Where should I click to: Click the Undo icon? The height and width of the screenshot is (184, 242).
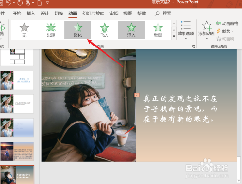(9, 3)
